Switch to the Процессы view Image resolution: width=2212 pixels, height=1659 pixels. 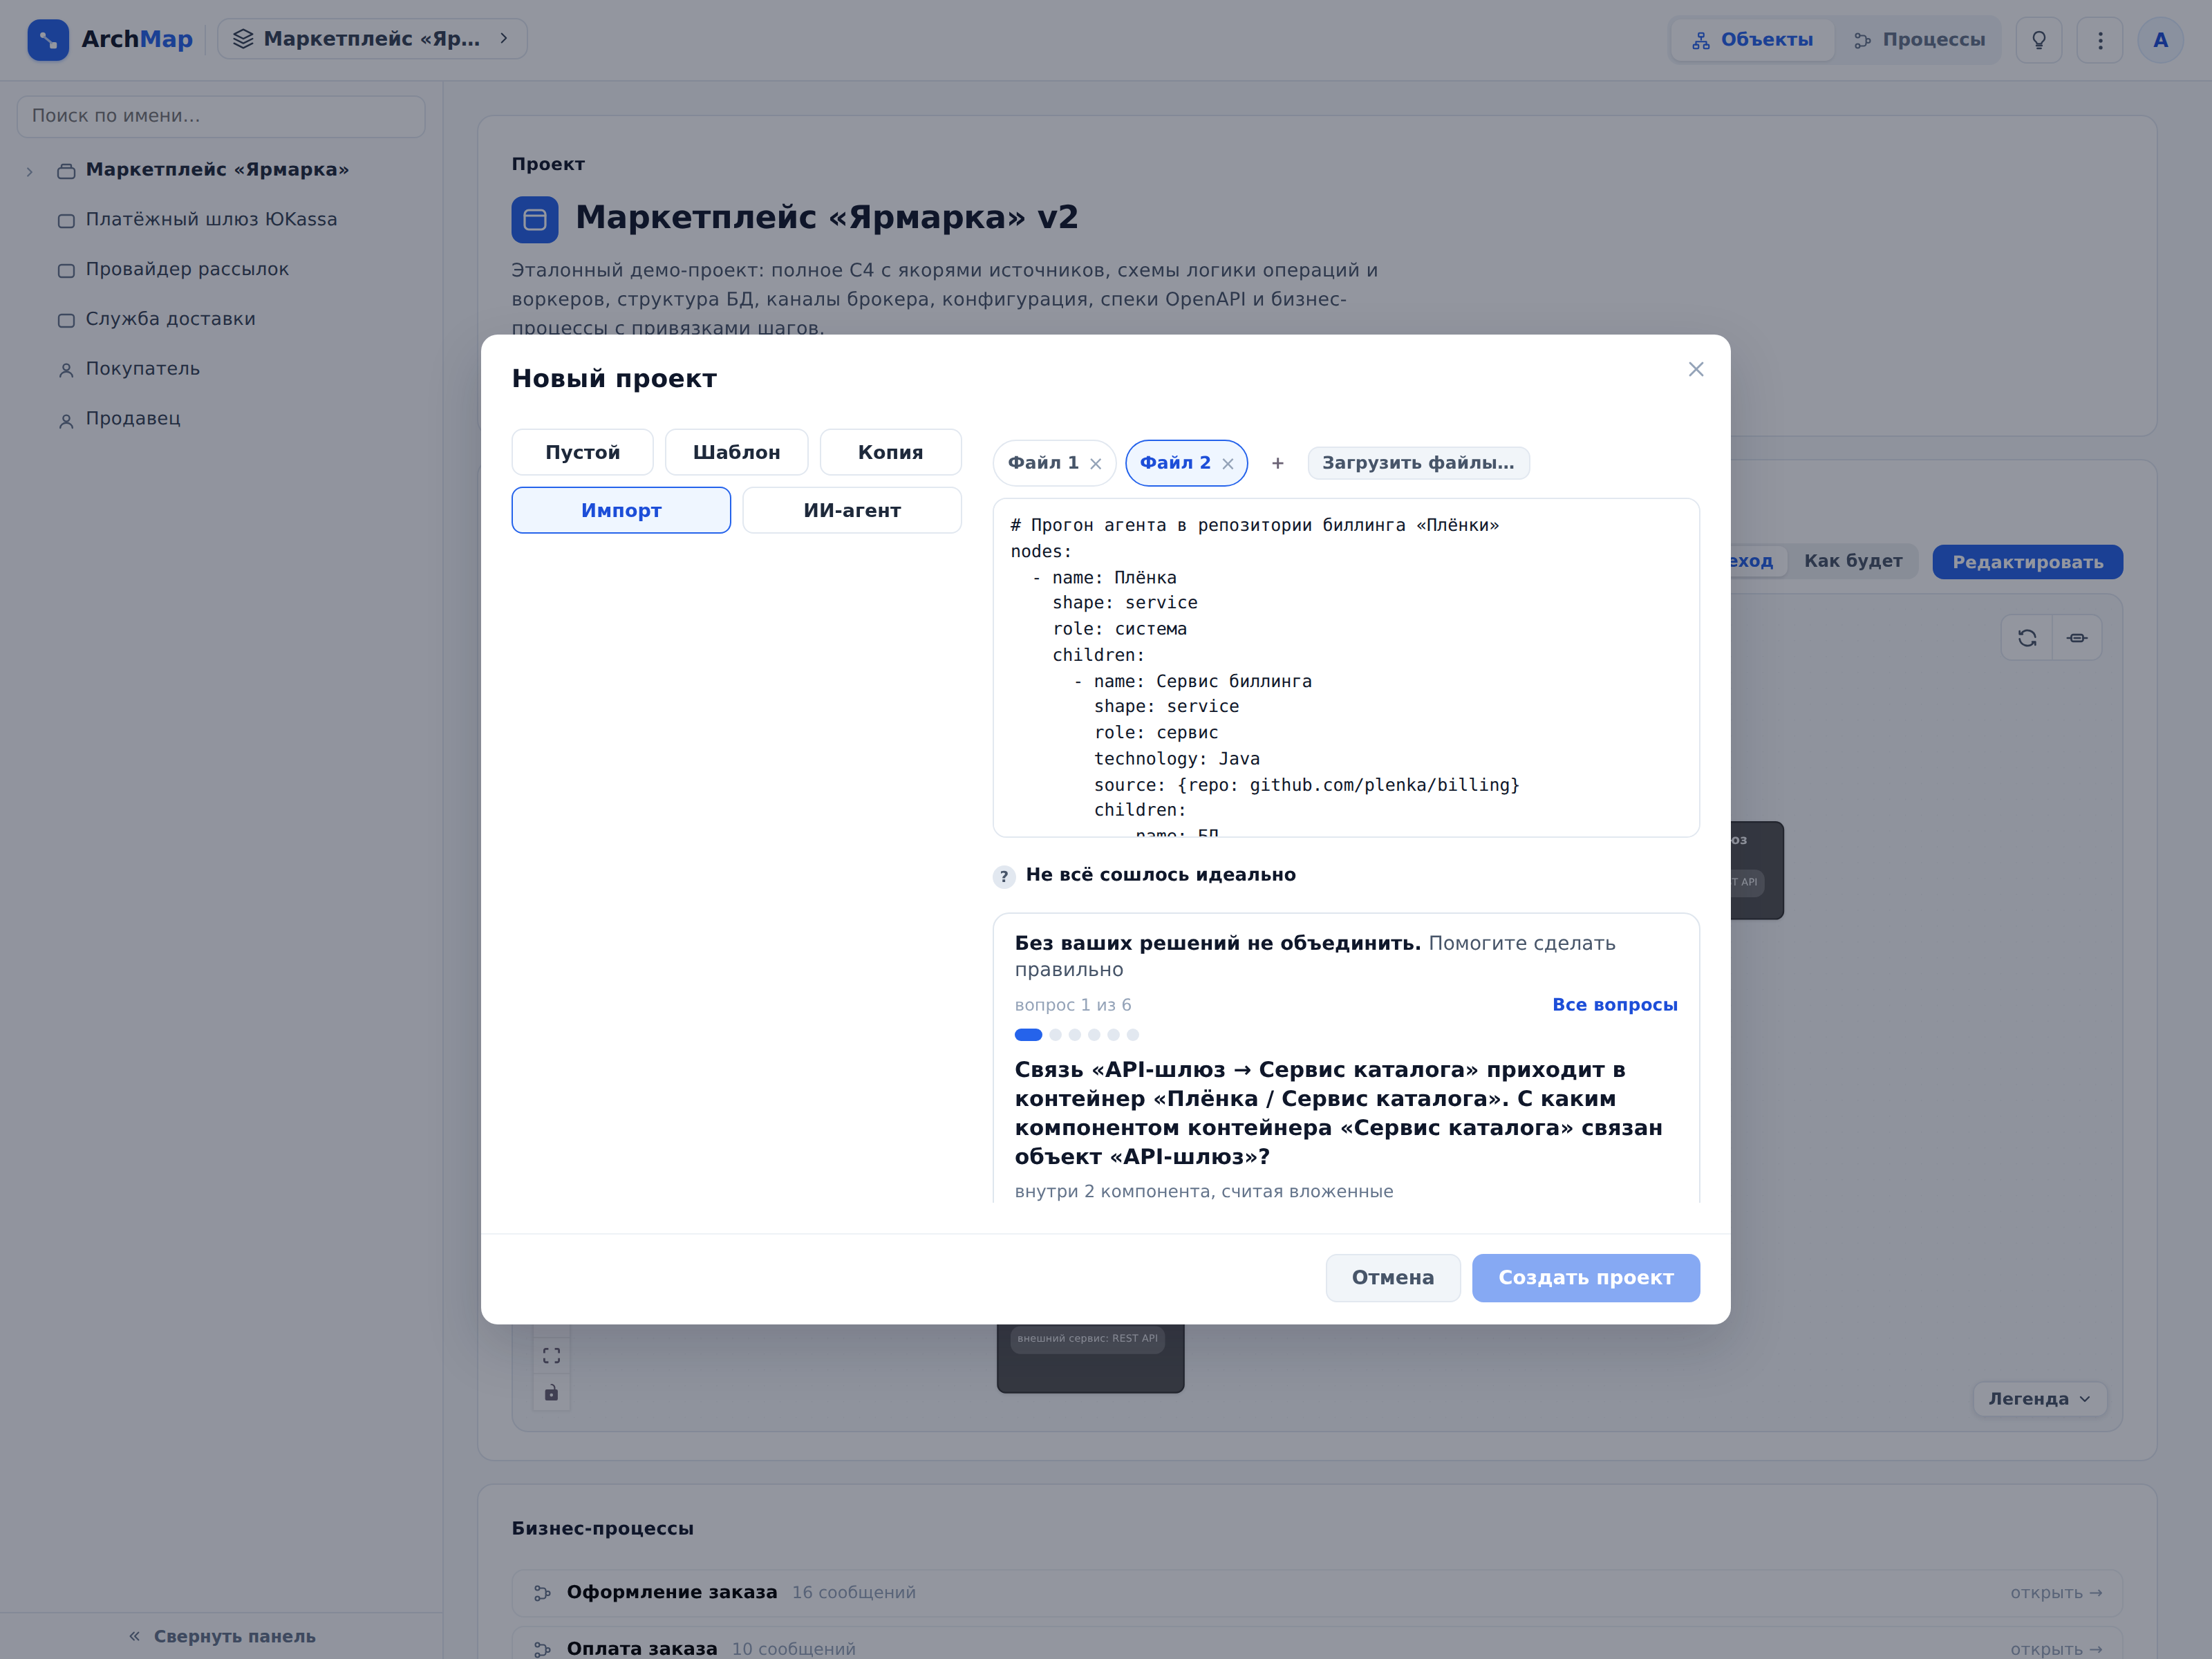tap(1919, 40)
